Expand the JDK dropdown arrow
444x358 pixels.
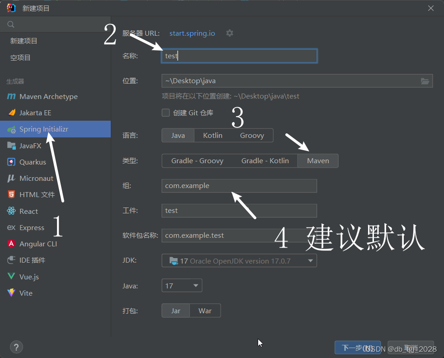click(310, 261)
